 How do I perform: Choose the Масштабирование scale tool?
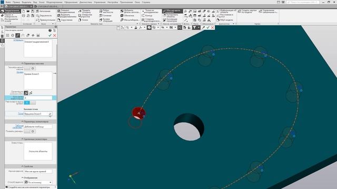point(130,20)
